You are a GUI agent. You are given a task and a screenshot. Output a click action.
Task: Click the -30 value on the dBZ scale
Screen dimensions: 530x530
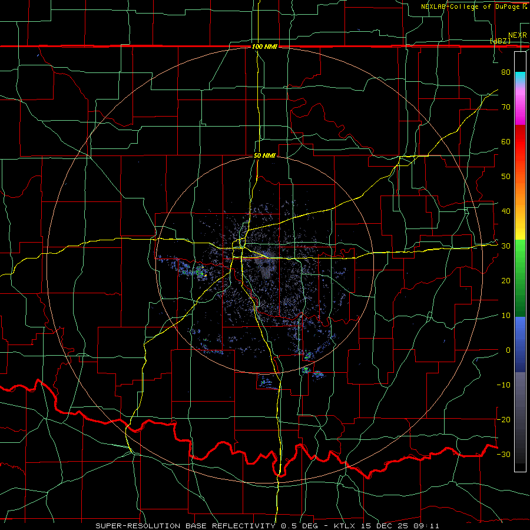click(x=503, y=454)
